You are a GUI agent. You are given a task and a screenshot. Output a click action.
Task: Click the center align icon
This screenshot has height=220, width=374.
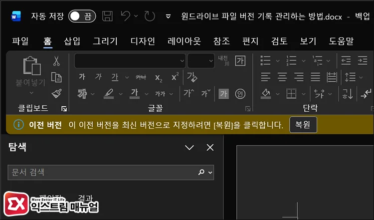282,77
